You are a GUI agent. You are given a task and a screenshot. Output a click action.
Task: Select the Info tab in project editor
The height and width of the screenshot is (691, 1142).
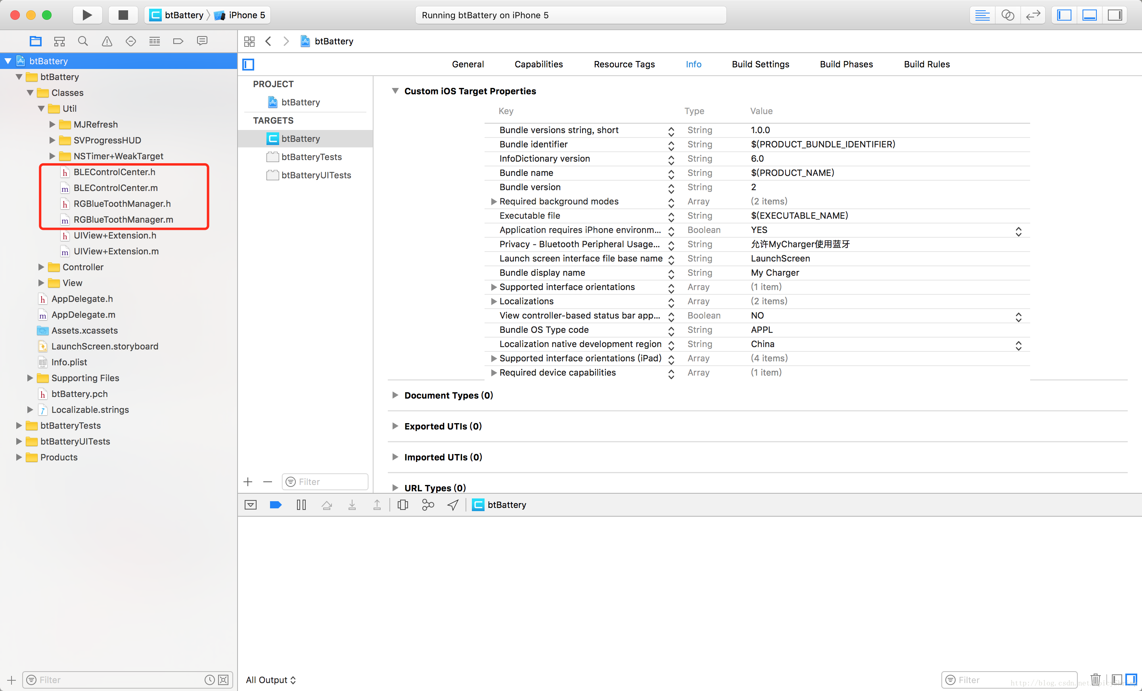click(x=693, y=63)
